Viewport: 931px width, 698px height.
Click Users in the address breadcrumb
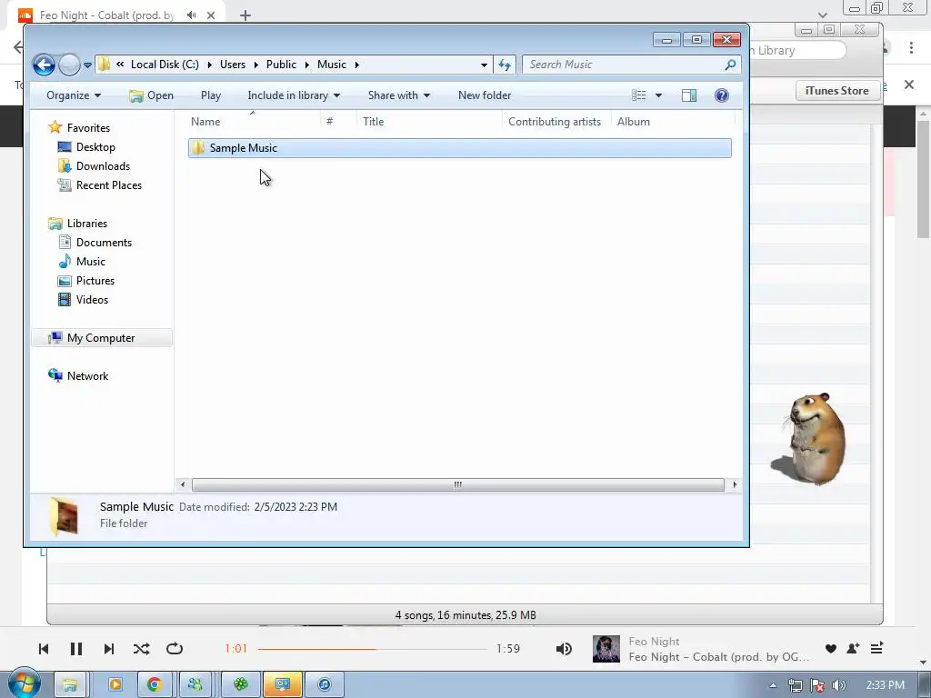[x=233, y=65]
